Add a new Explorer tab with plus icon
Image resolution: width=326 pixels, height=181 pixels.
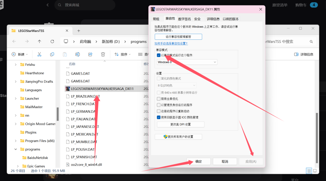[x=79, y=31]
